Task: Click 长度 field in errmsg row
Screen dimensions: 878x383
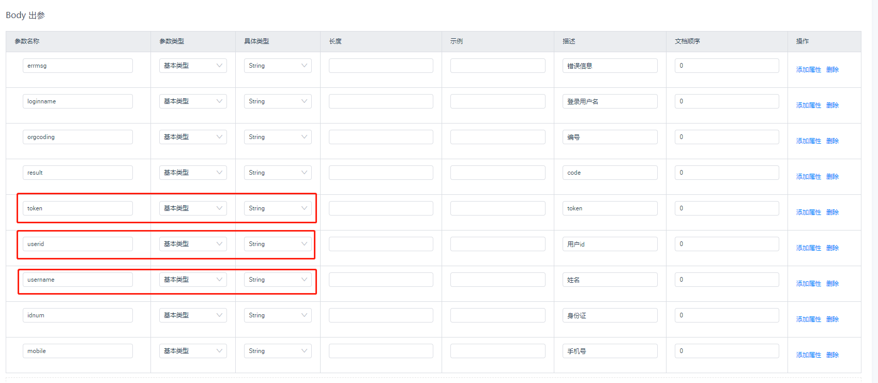Action: pos(381,66)
